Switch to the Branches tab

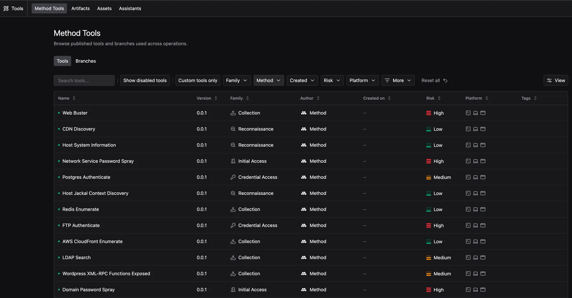pyautogui.click(x=86, y=61)
